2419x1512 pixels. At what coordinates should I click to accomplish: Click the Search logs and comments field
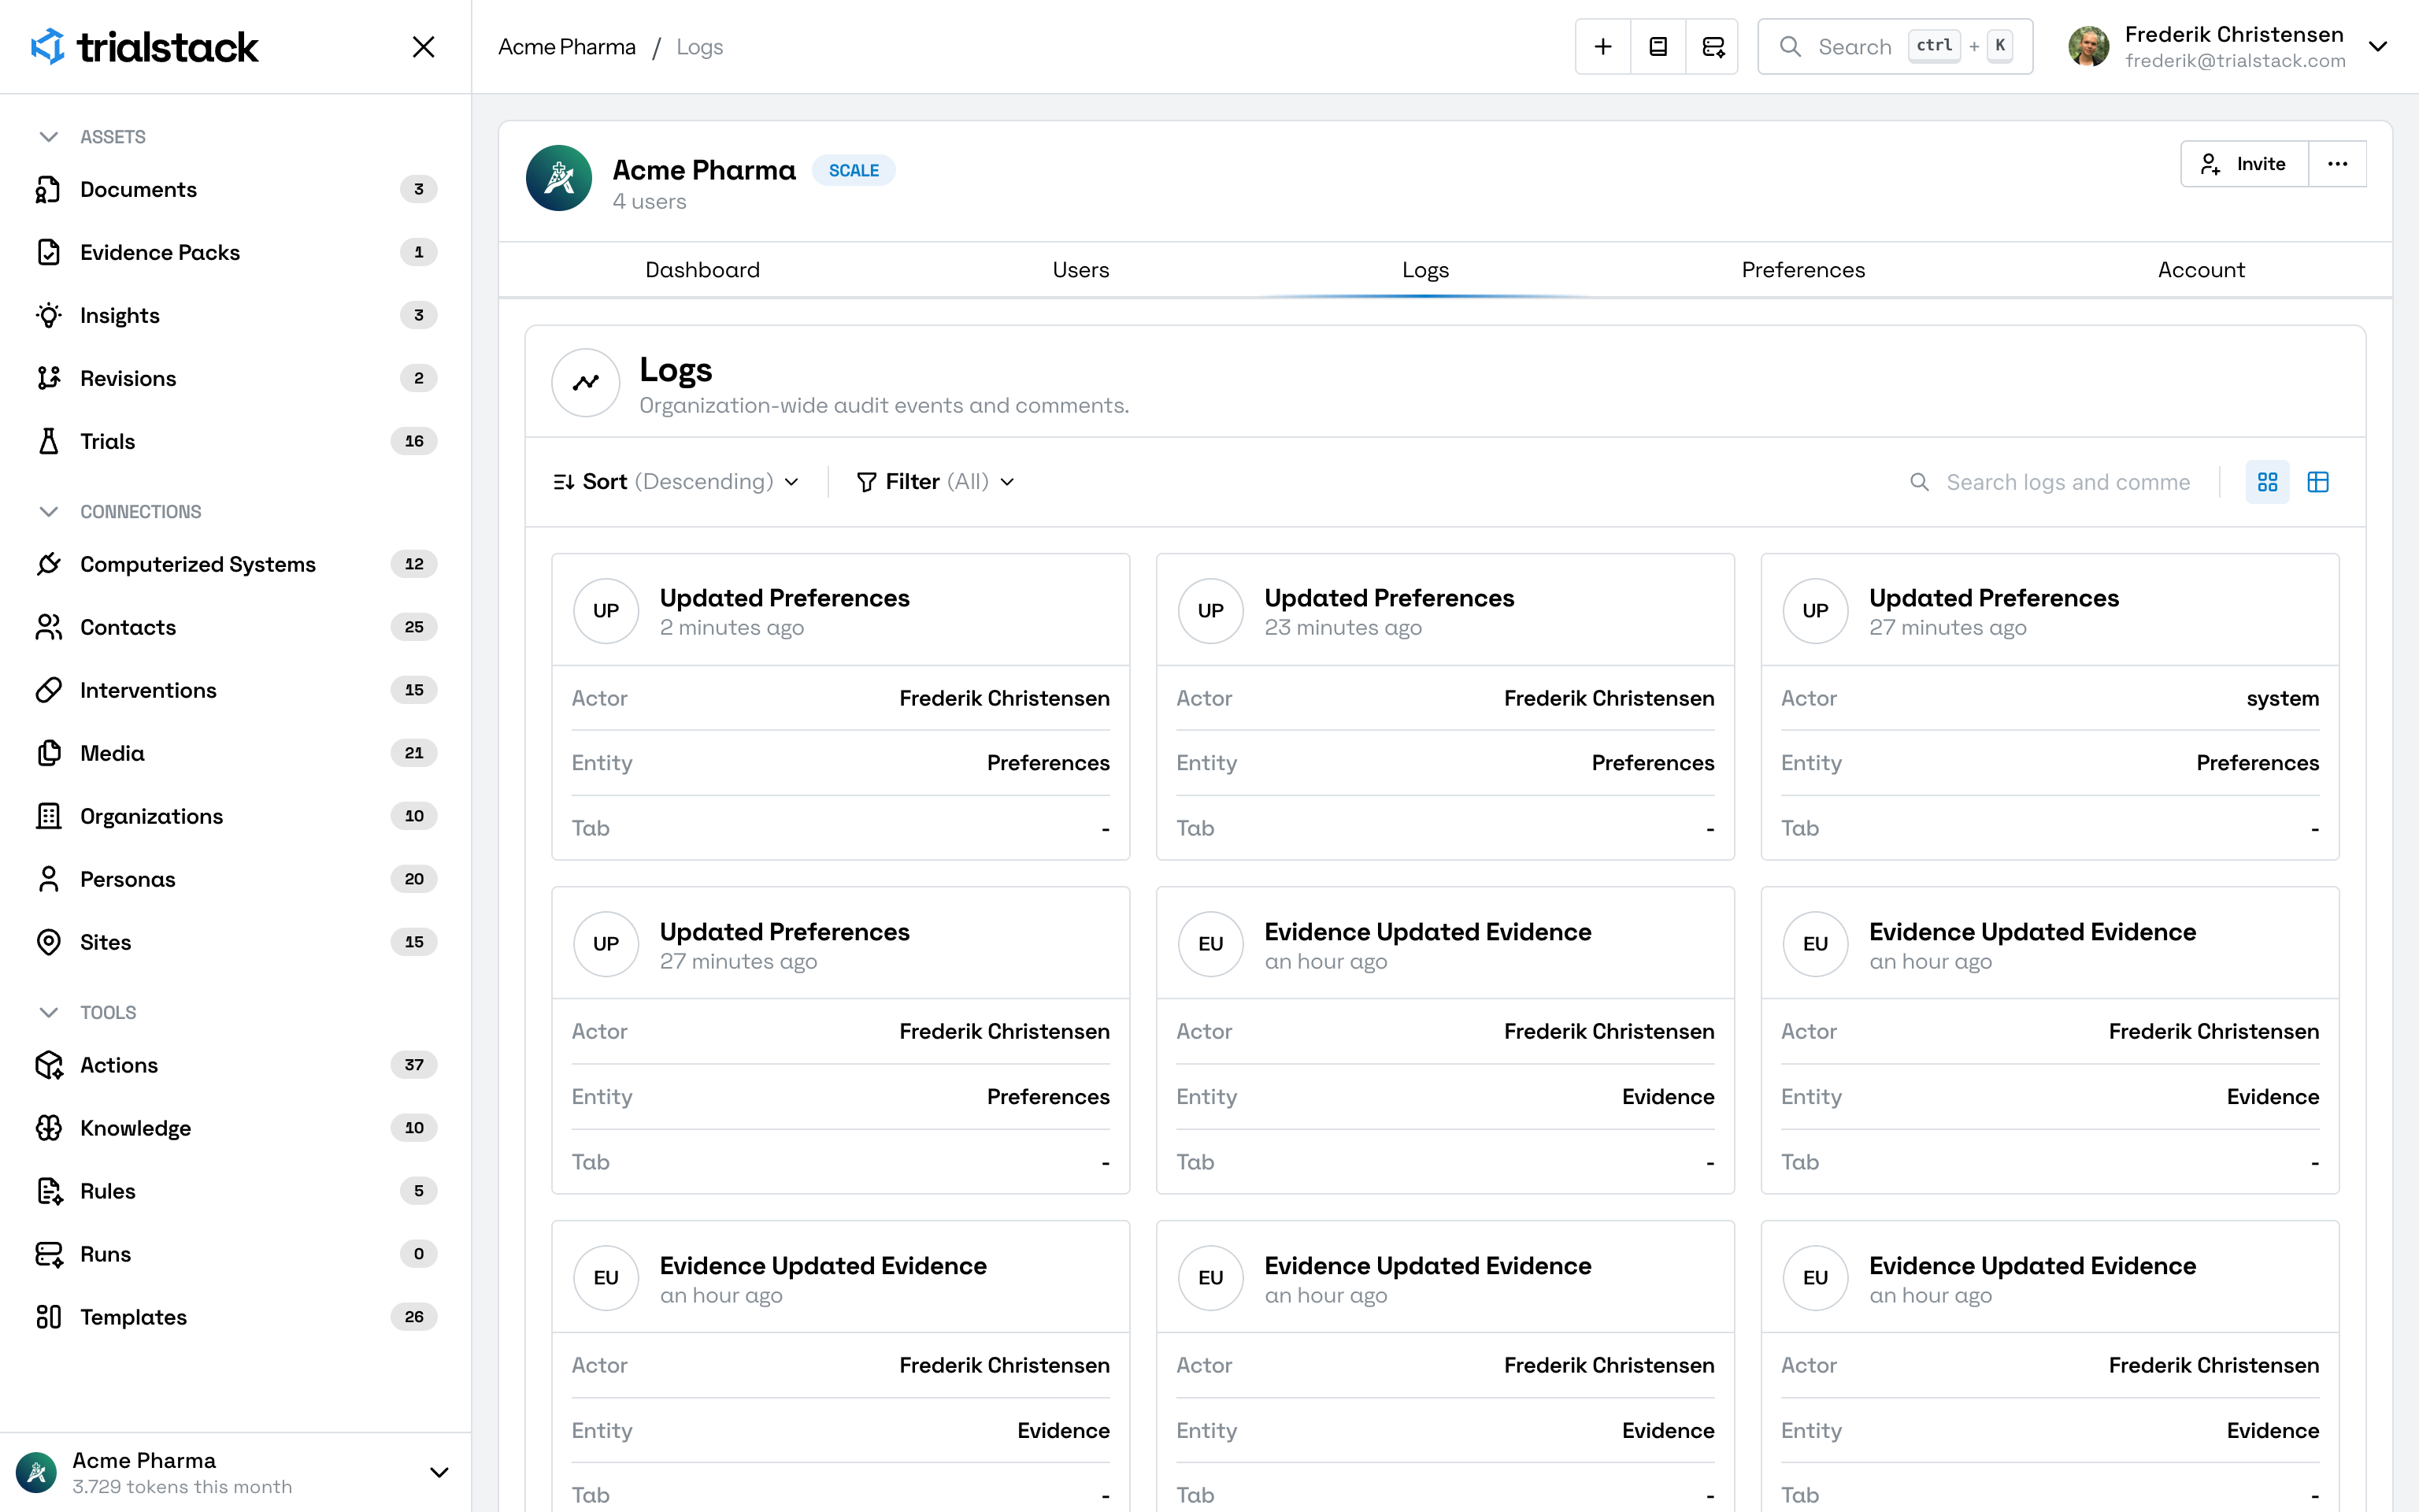tap(2050, 482)
